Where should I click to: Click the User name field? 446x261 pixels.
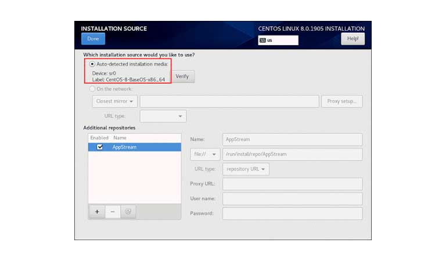click(293, 199)
